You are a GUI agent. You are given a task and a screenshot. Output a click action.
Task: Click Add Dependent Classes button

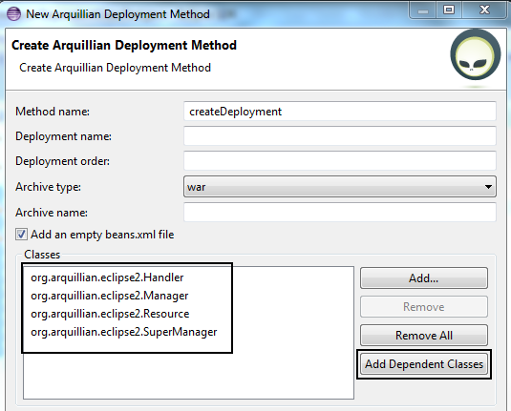pyautogui.click(x=424, y=364)
